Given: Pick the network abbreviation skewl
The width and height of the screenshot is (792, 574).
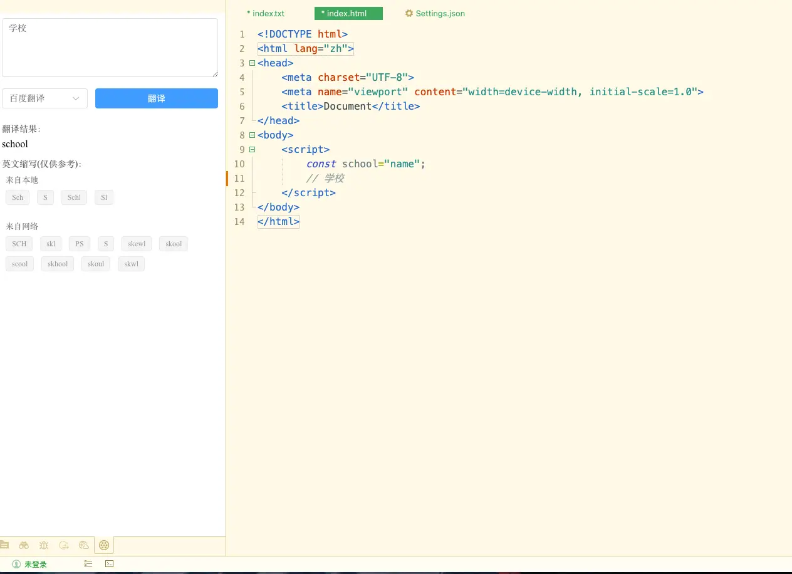Looking at the screenshot, I should pos(137,244).
